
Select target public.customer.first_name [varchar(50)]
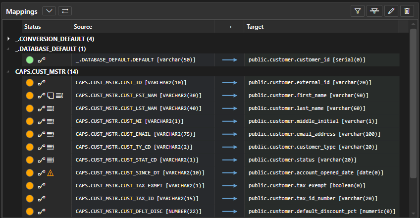[308, 96]
